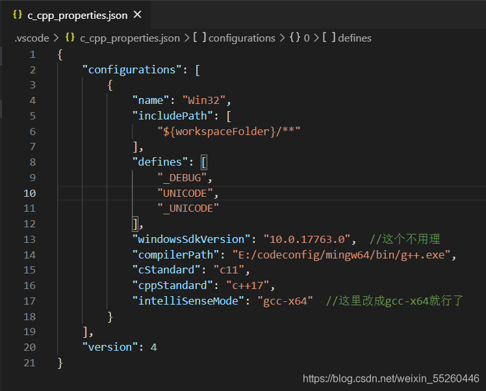Click closing brace on line 21

click(60, 363)
